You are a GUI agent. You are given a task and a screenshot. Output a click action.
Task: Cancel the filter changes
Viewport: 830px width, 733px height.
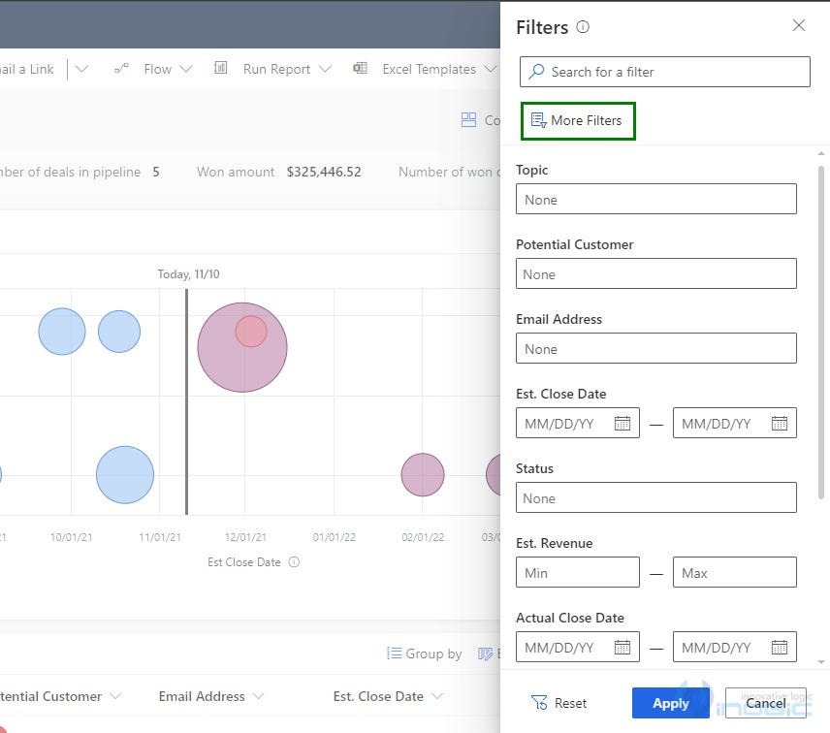(x=765, y=703)
